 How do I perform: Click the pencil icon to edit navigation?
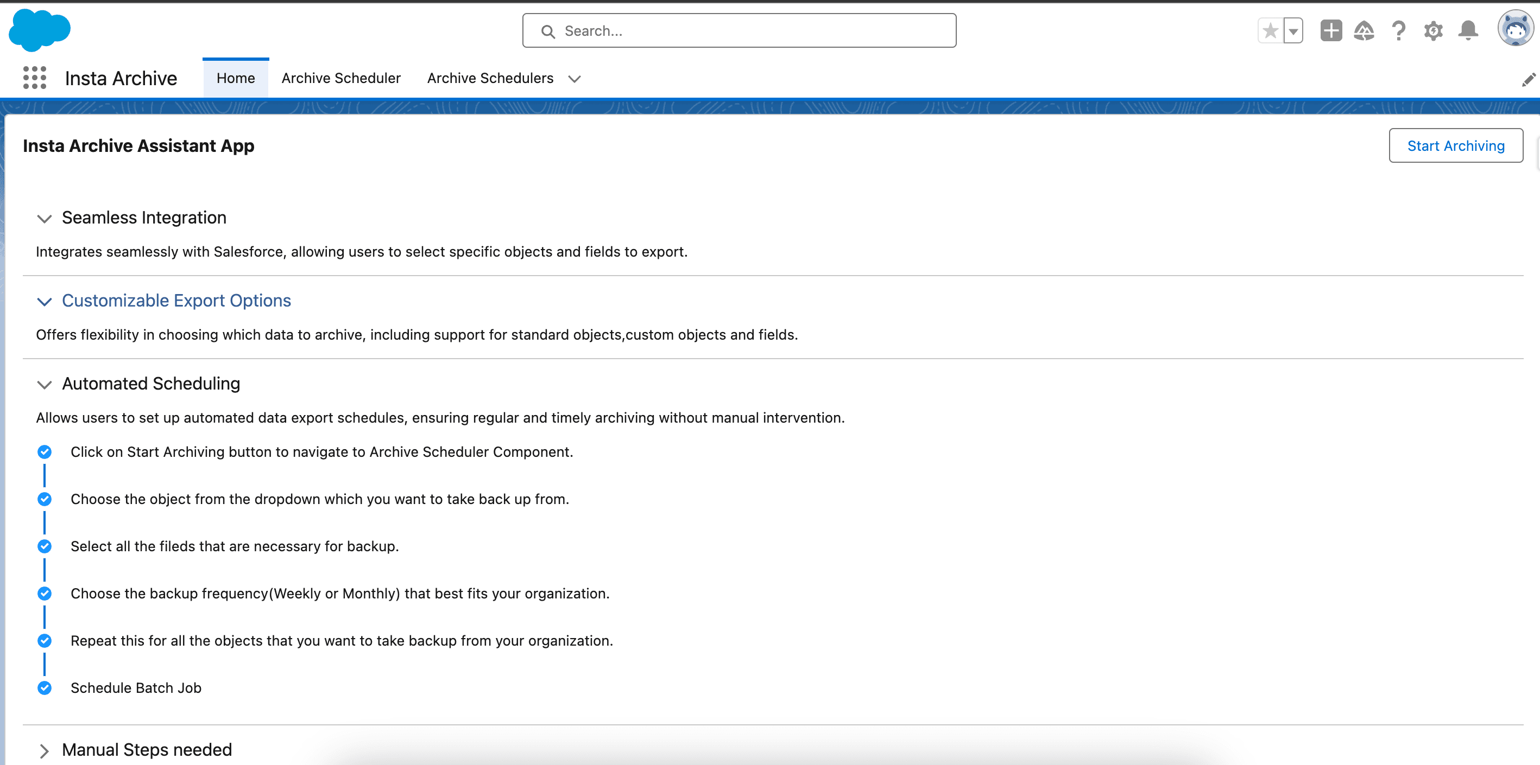point(1528,79)
